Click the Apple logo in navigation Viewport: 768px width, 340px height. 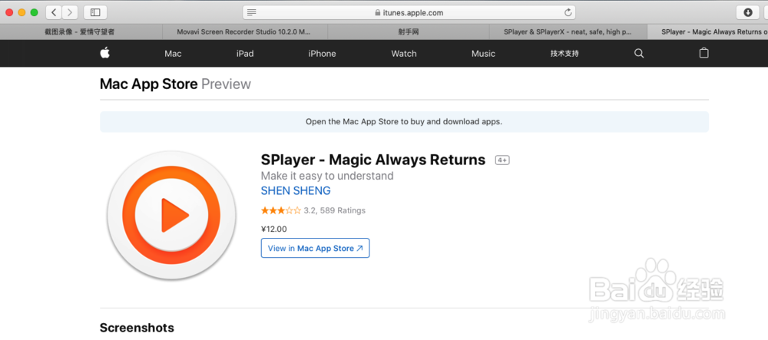pos(104,53)
